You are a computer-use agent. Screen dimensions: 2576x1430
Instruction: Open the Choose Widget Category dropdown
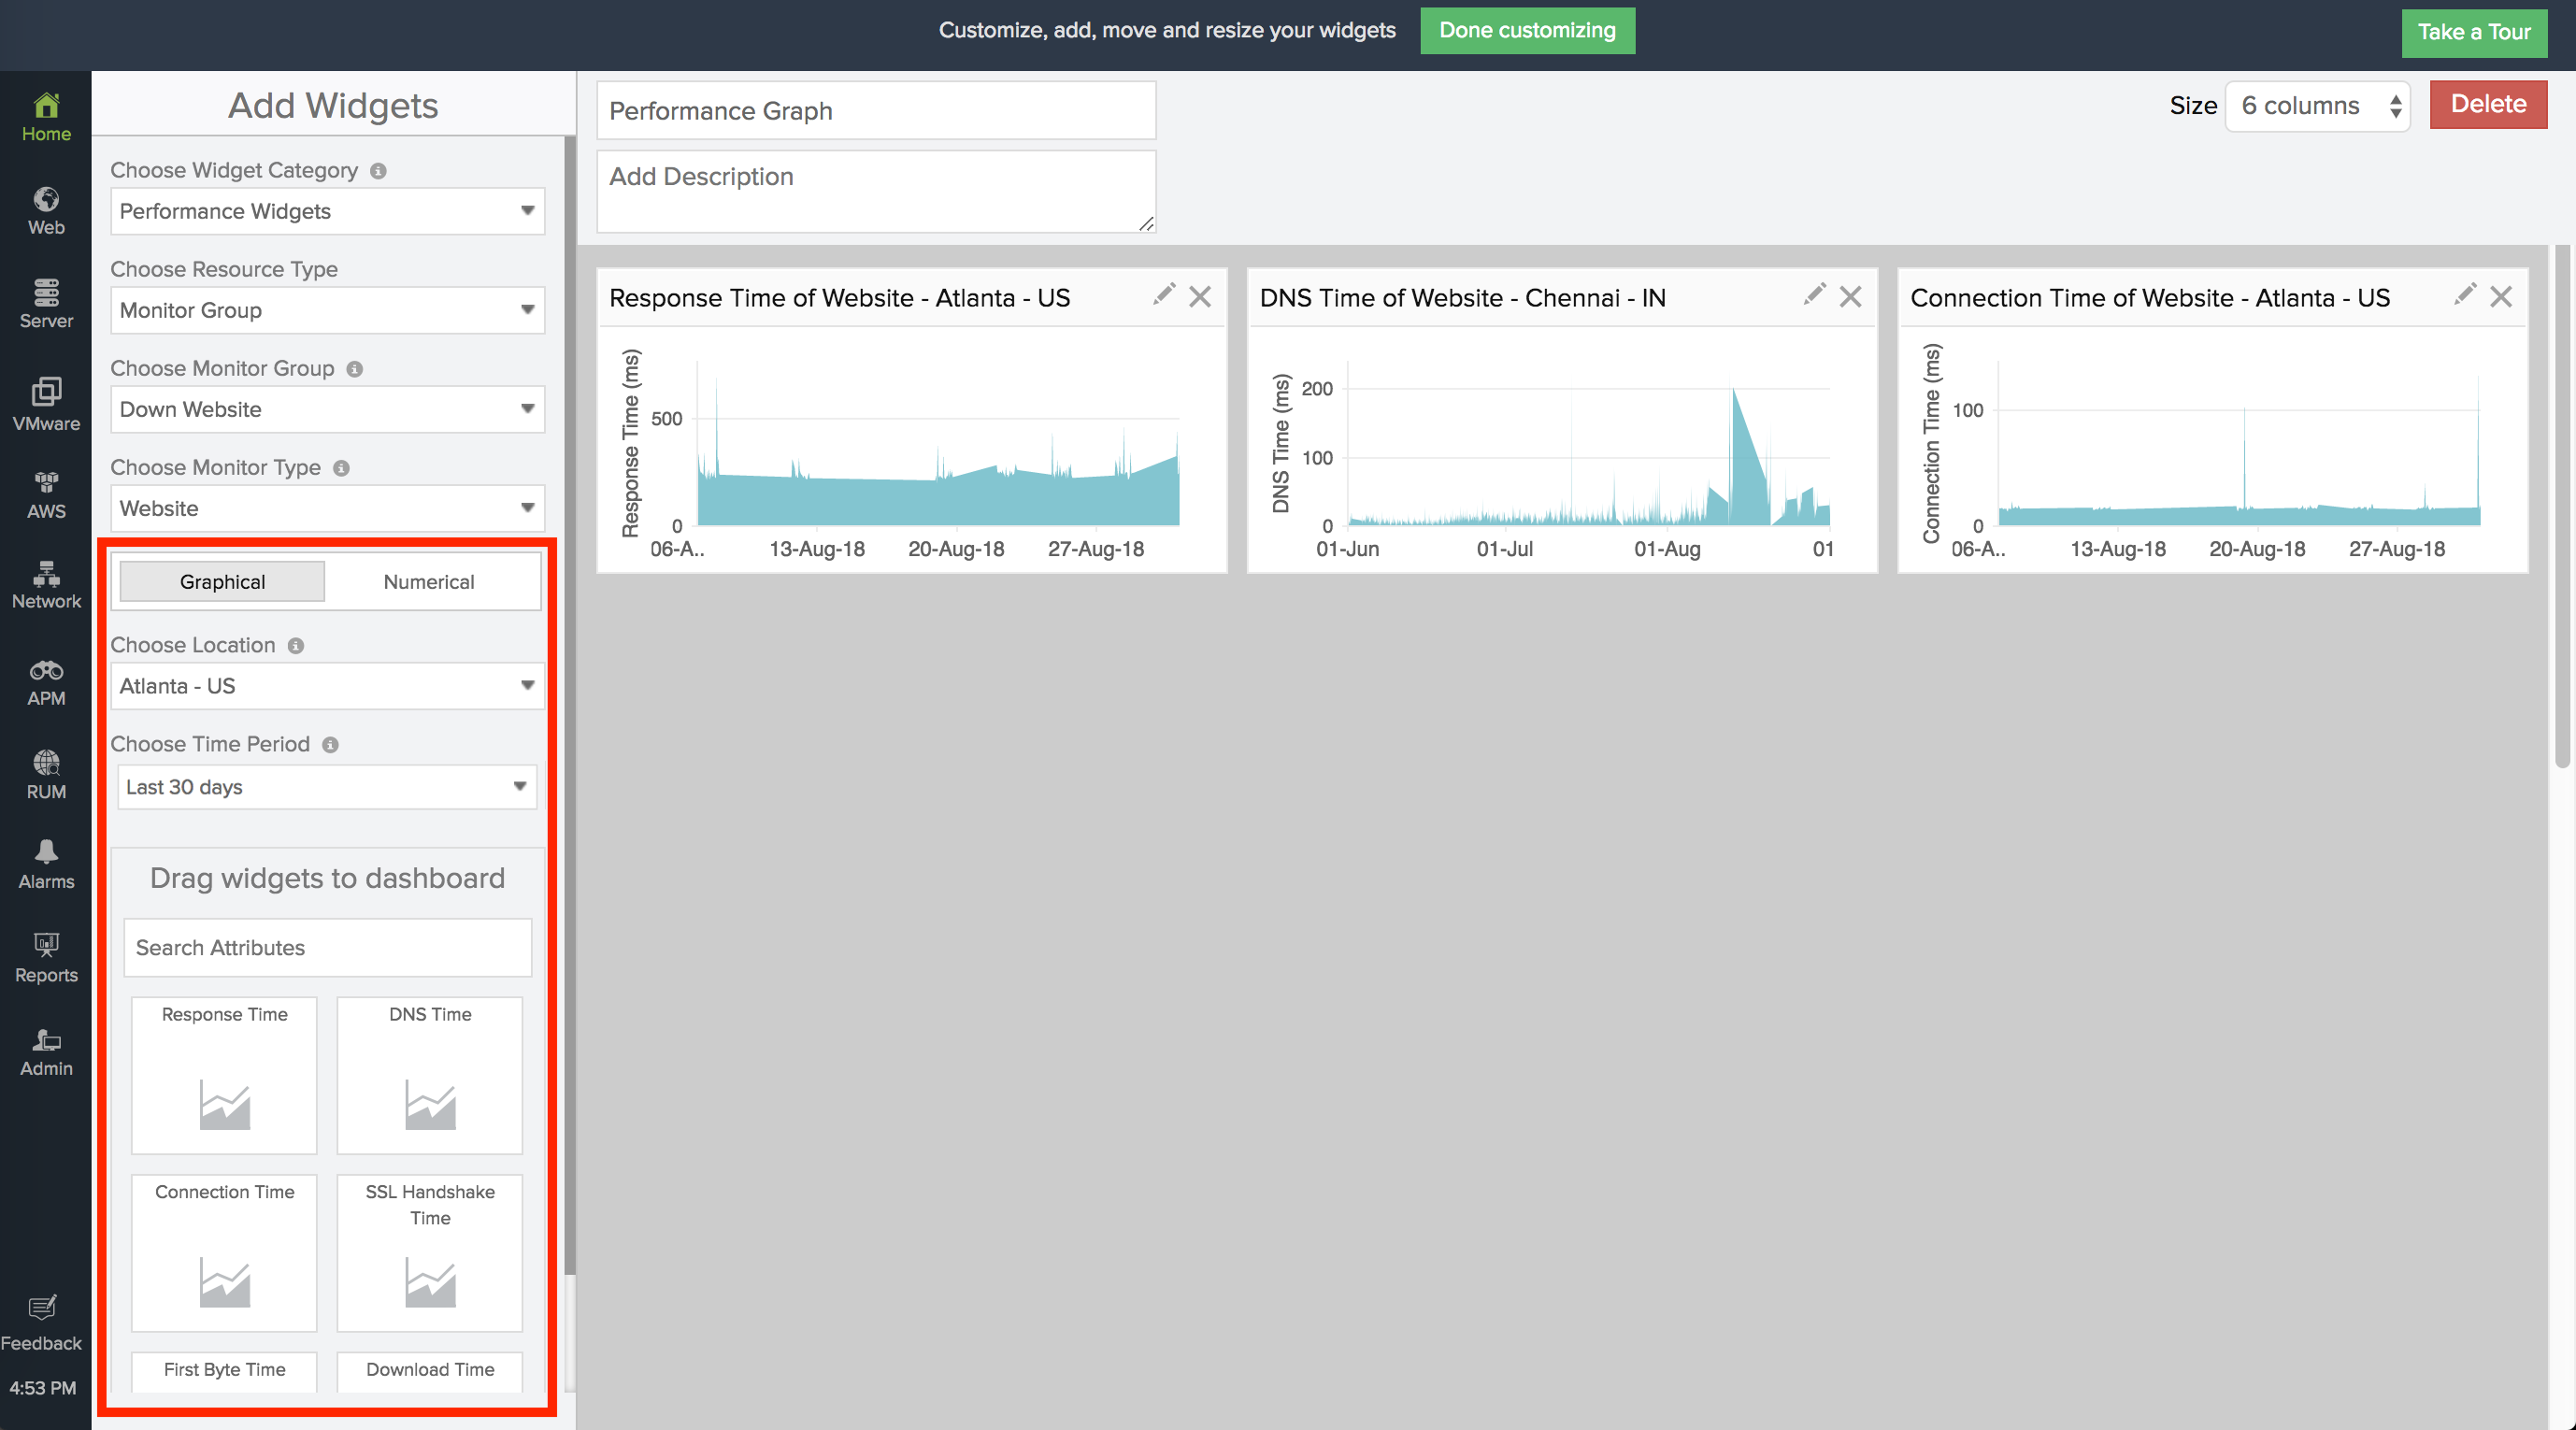click(x=327, y=211)
